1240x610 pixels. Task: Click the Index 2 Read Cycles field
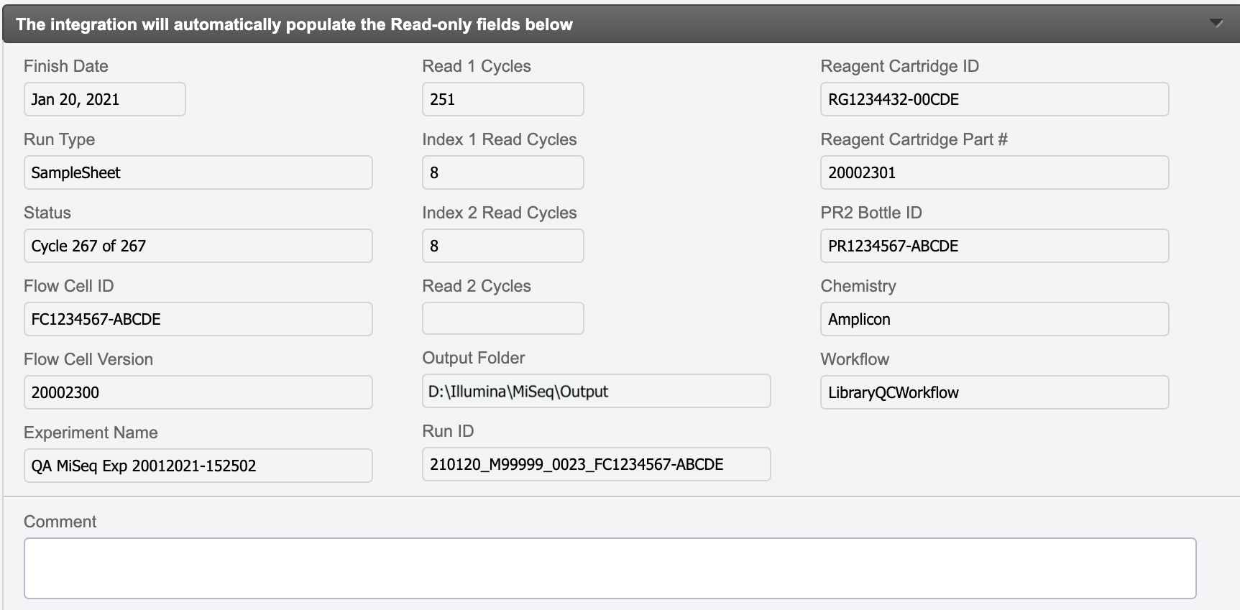pyautogui.click(x=502, y=246)
